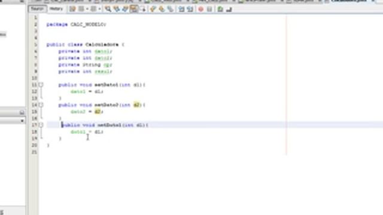The height and width of the screenshot is (215, 383).
Task: Uncomment selected lines icon
Action: tap(229, 10)
